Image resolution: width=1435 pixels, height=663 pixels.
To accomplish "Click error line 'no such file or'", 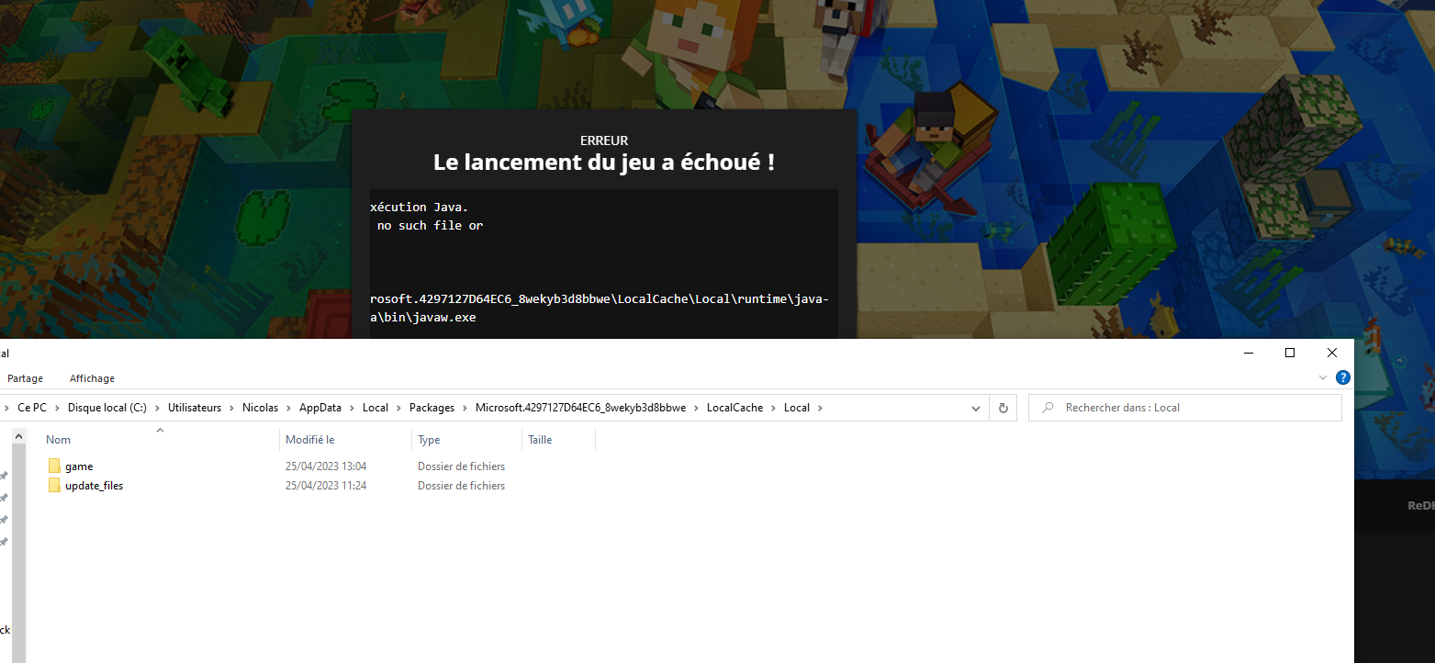I will (430, 225).
